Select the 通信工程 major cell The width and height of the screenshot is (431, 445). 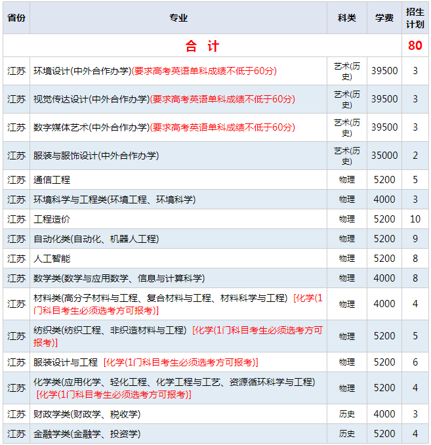(178, 180)
